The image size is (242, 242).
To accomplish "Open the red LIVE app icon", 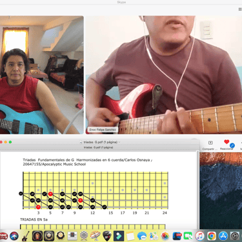I will click(177, 236).
